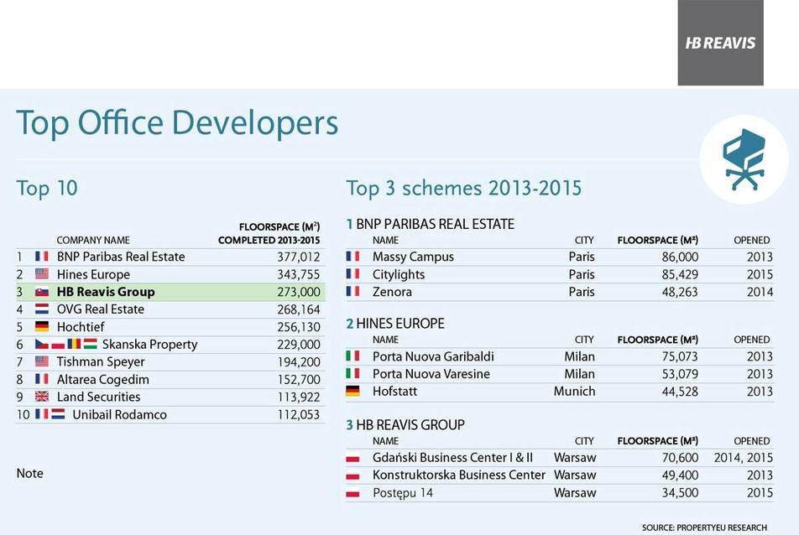Screen dimensions: 799x535
Task: Click the "Top 3 schemes 2013-2015" heading
Action: pos(463,188)
